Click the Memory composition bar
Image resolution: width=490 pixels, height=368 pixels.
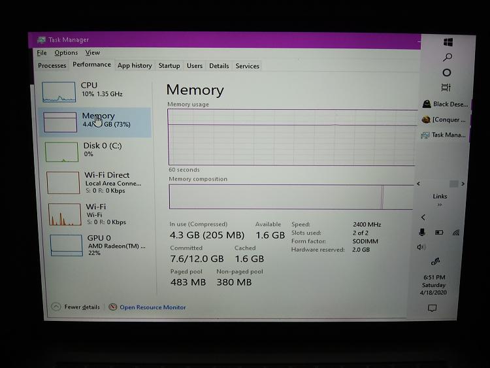pyautogui.click(x=291, y=197)
